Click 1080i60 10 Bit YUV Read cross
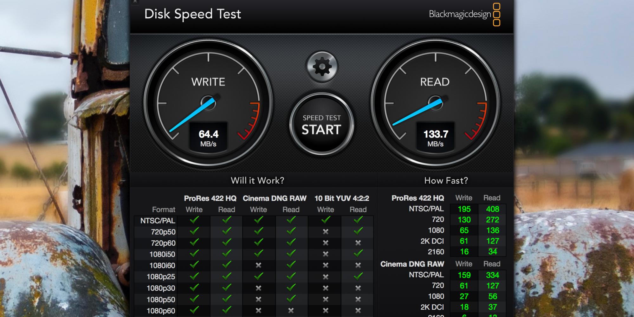 358,265
